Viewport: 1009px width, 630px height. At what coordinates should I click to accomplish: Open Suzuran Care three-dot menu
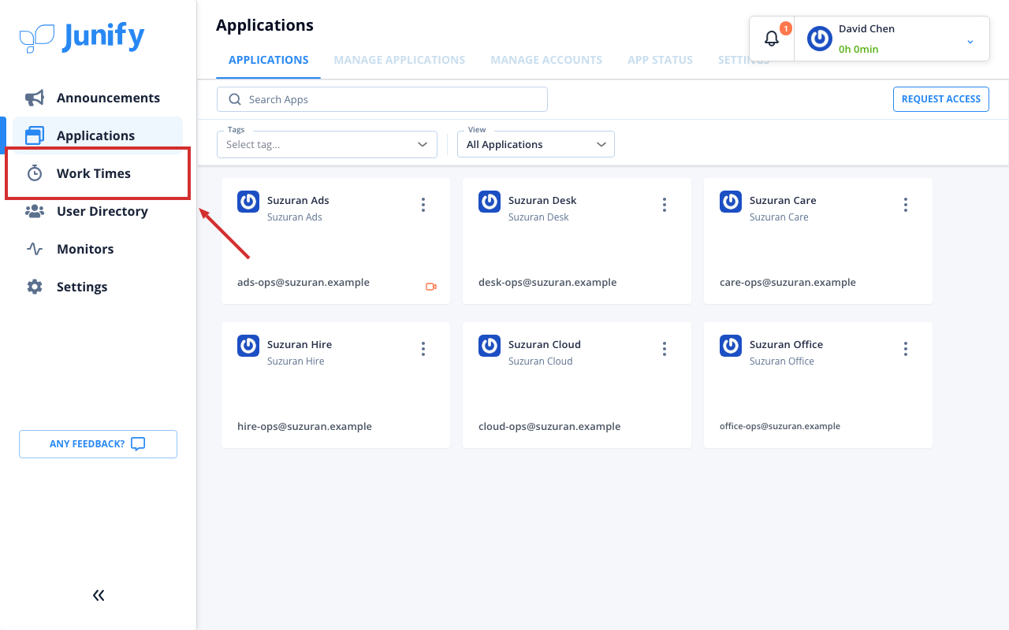906,205
